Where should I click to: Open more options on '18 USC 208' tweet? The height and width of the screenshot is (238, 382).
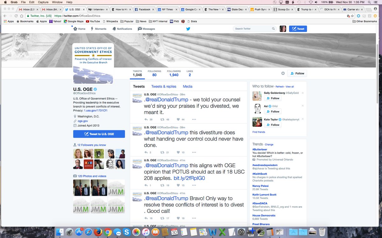coord(194,185)
